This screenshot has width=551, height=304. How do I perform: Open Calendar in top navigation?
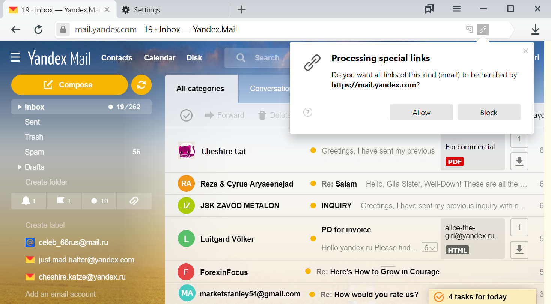pyautogui.click(x=160, y=58)
